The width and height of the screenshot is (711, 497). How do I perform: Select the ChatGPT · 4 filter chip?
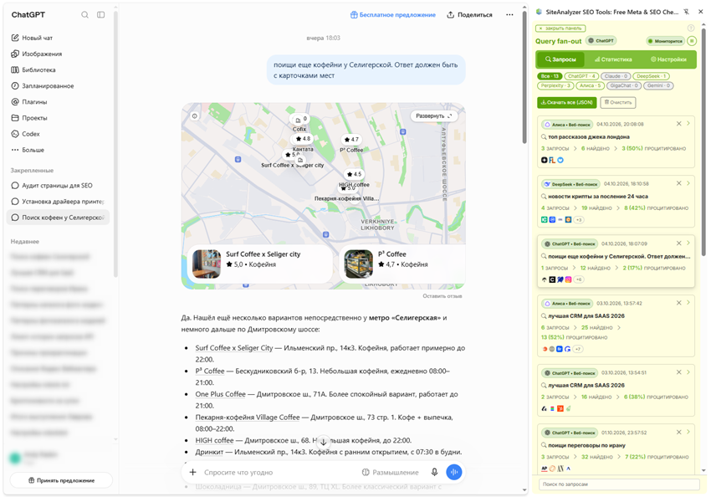coord(581,76)
